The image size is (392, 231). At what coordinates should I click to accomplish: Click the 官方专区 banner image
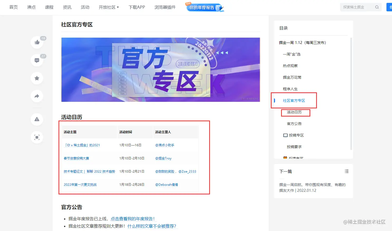[x=161, y=70]
